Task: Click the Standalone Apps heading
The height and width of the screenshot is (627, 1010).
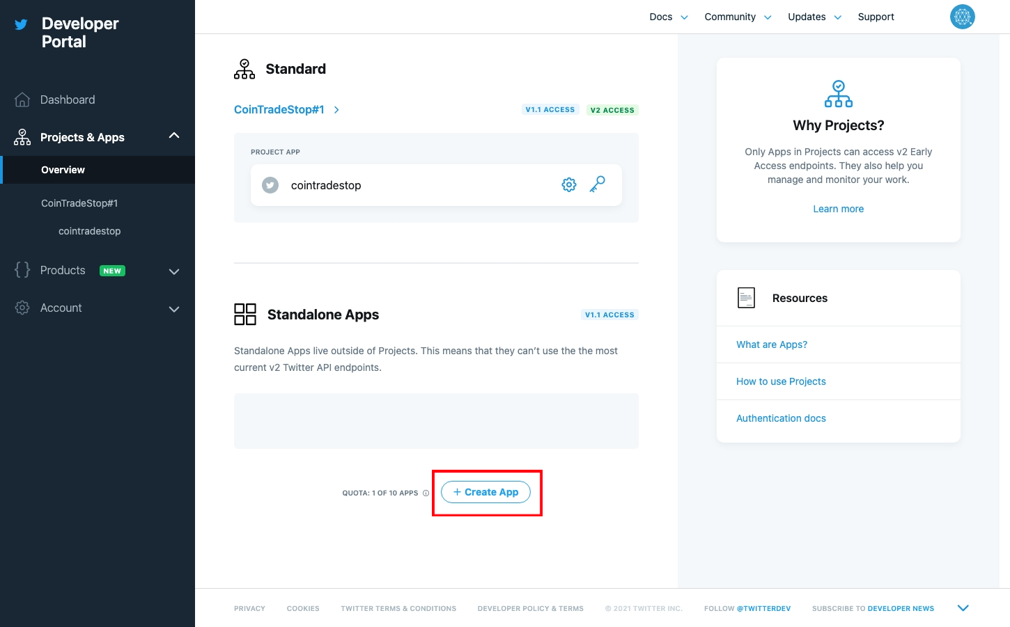Action: [x=323, y=315]
